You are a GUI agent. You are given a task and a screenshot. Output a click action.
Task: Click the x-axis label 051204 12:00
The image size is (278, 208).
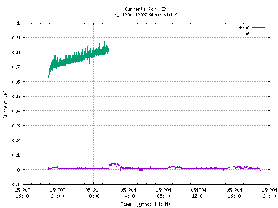[x=199, y=193]
